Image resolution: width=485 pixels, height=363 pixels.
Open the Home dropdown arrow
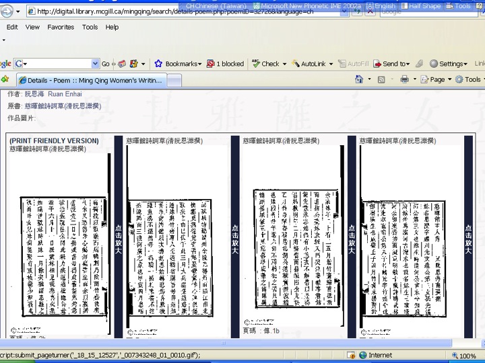tap(369, 79)
